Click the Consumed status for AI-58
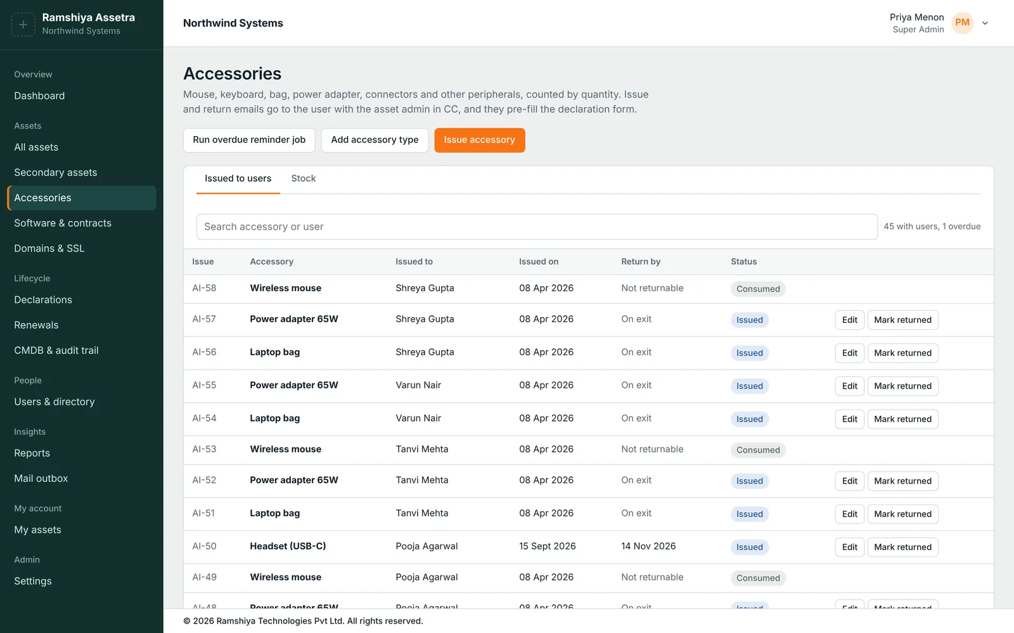Screen dimensions: 1014x633 coord(758,289)
